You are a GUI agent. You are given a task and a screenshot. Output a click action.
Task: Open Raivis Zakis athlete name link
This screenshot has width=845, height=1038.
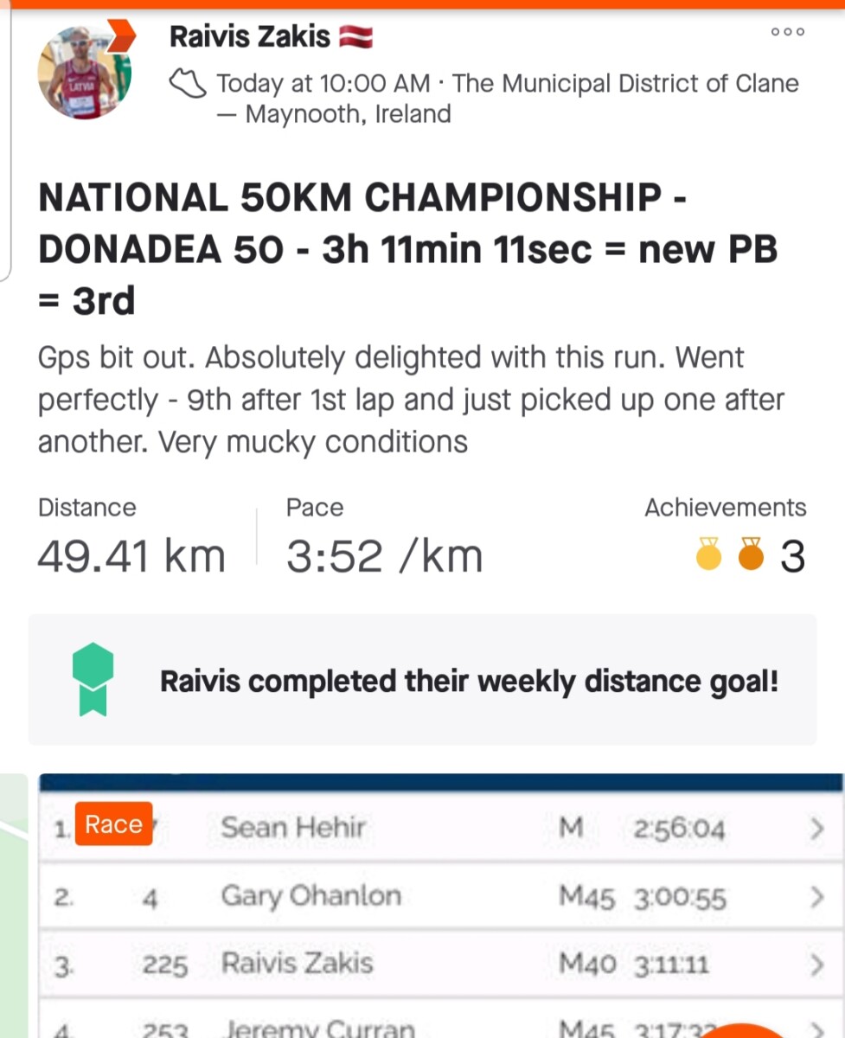tap(250, 36)
